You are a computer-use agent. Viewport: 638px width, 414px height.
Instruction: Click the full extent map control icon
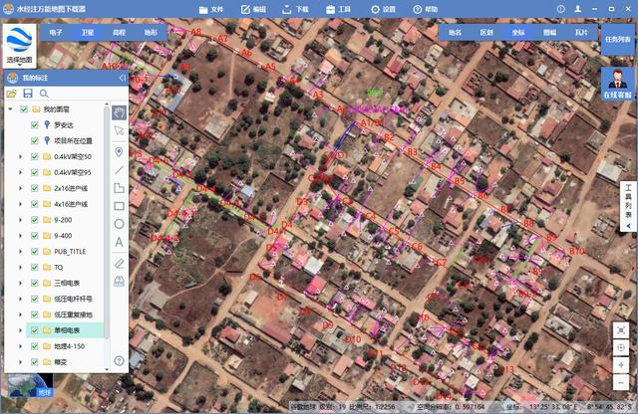click(621, 330)
